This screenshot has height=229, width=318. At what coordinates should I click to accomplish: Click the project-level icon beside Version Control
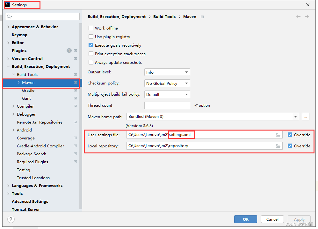click(75, 59)
